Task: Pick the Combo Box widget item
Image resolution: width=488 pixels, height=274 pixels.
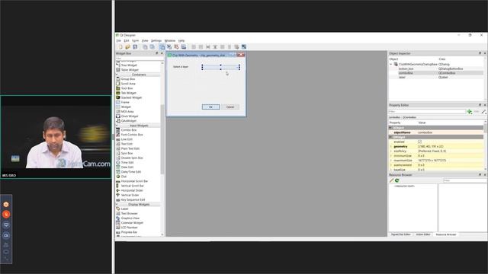Action: tap(129, 130)
